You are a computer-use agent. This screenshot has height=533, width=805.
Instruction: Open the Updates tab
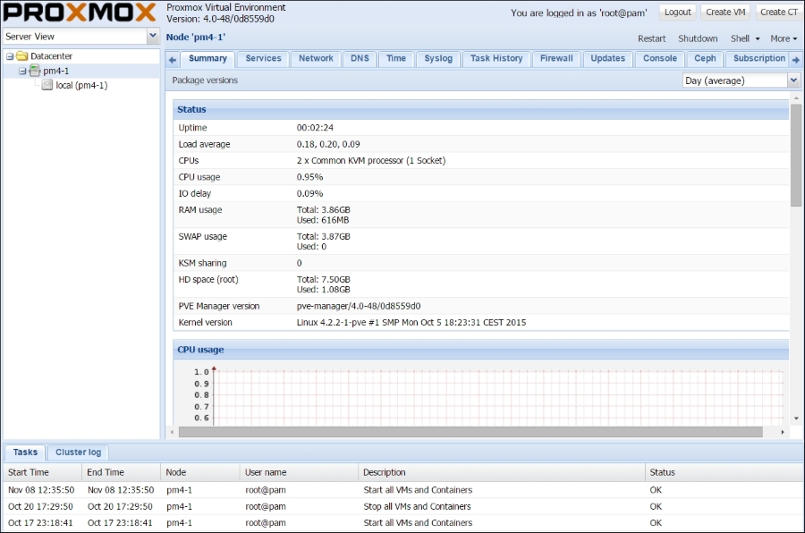(x=608, y=58)
